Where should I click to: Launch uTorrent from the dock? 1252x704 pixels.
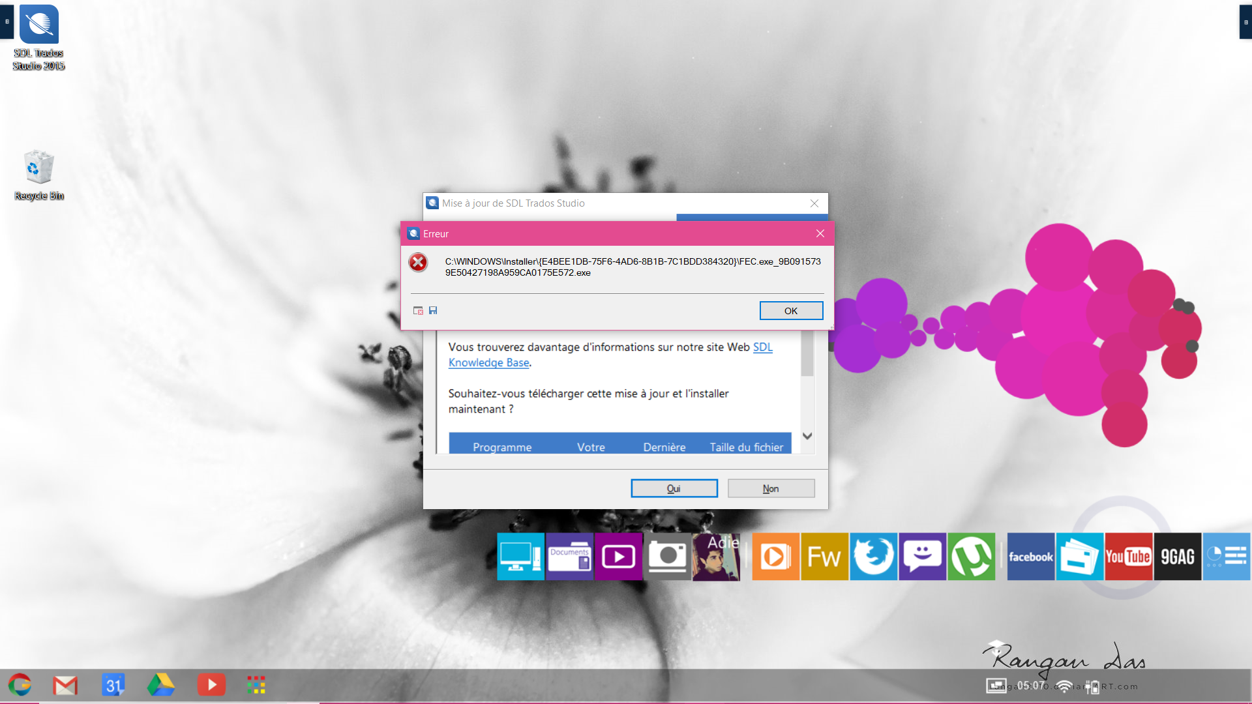click(971, 557)
